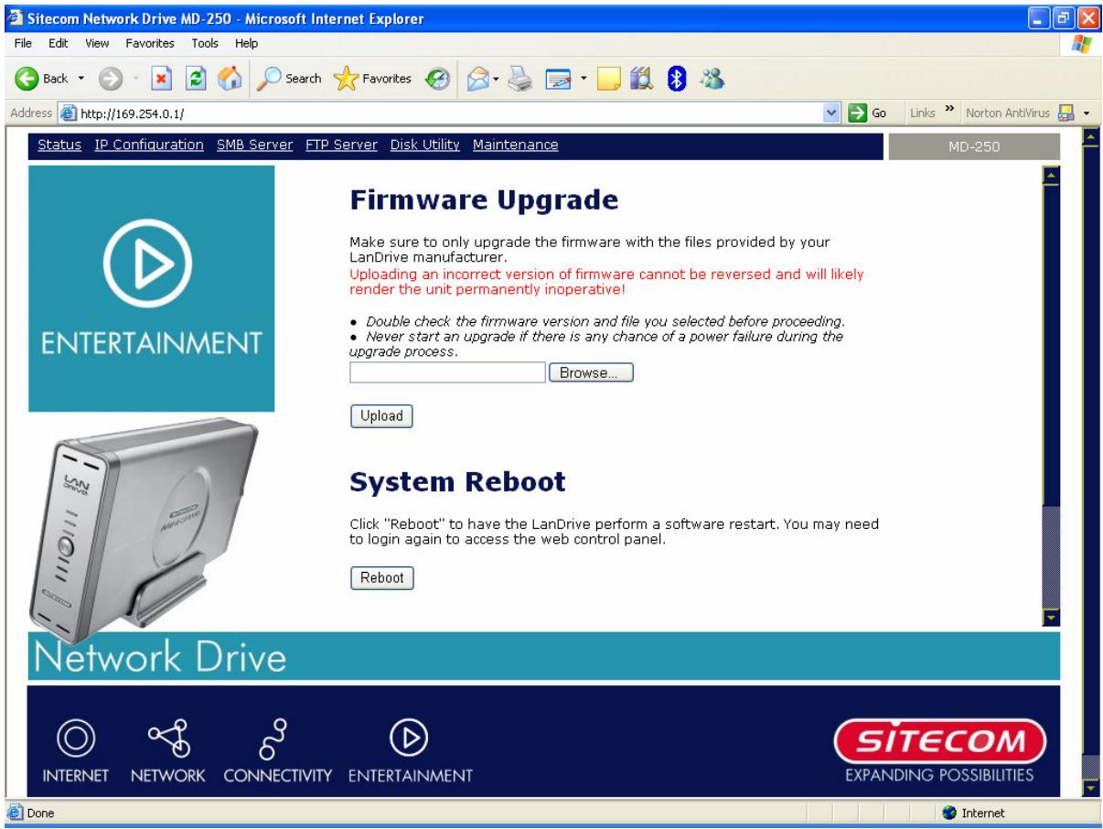Click the Internet zone status indicator
The height and width of the screenshot is (829, 1103).
(975, 813)
